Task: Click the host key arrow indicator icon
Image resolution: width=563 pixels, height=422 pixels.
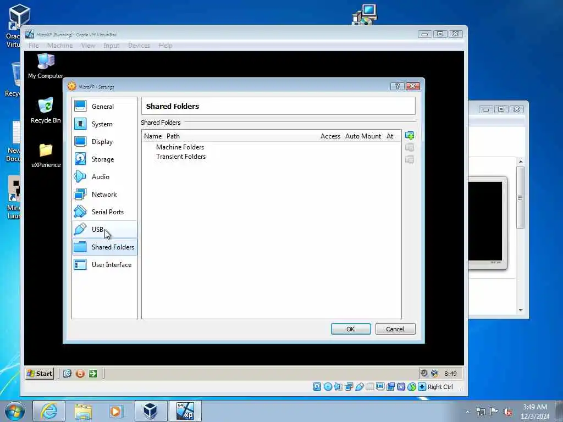Action: (422, 386)
